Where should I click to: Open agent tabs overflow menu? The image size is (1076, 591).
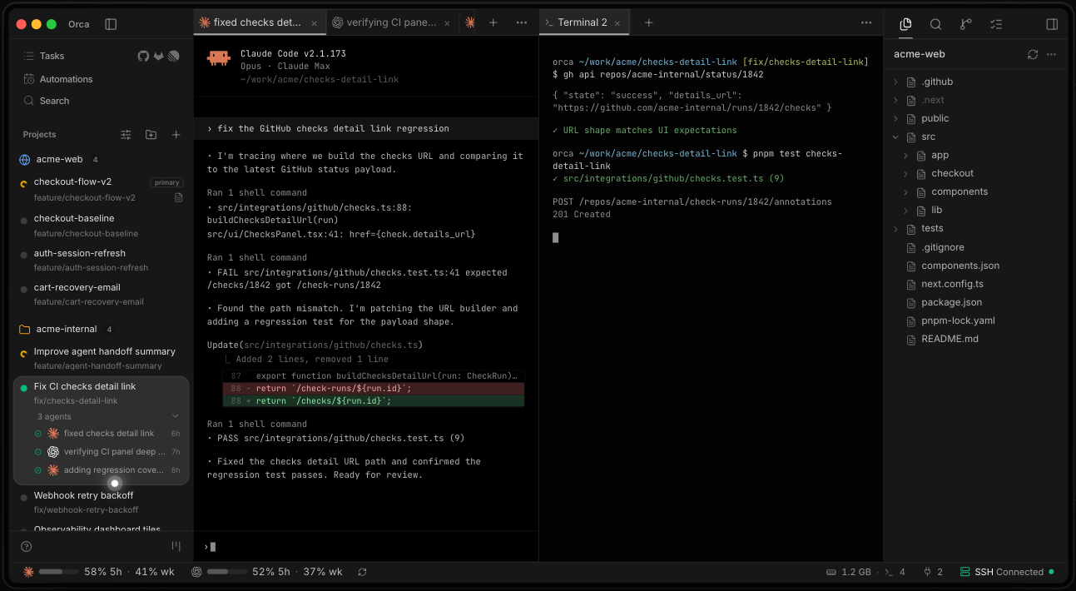[x=521, y=22]
